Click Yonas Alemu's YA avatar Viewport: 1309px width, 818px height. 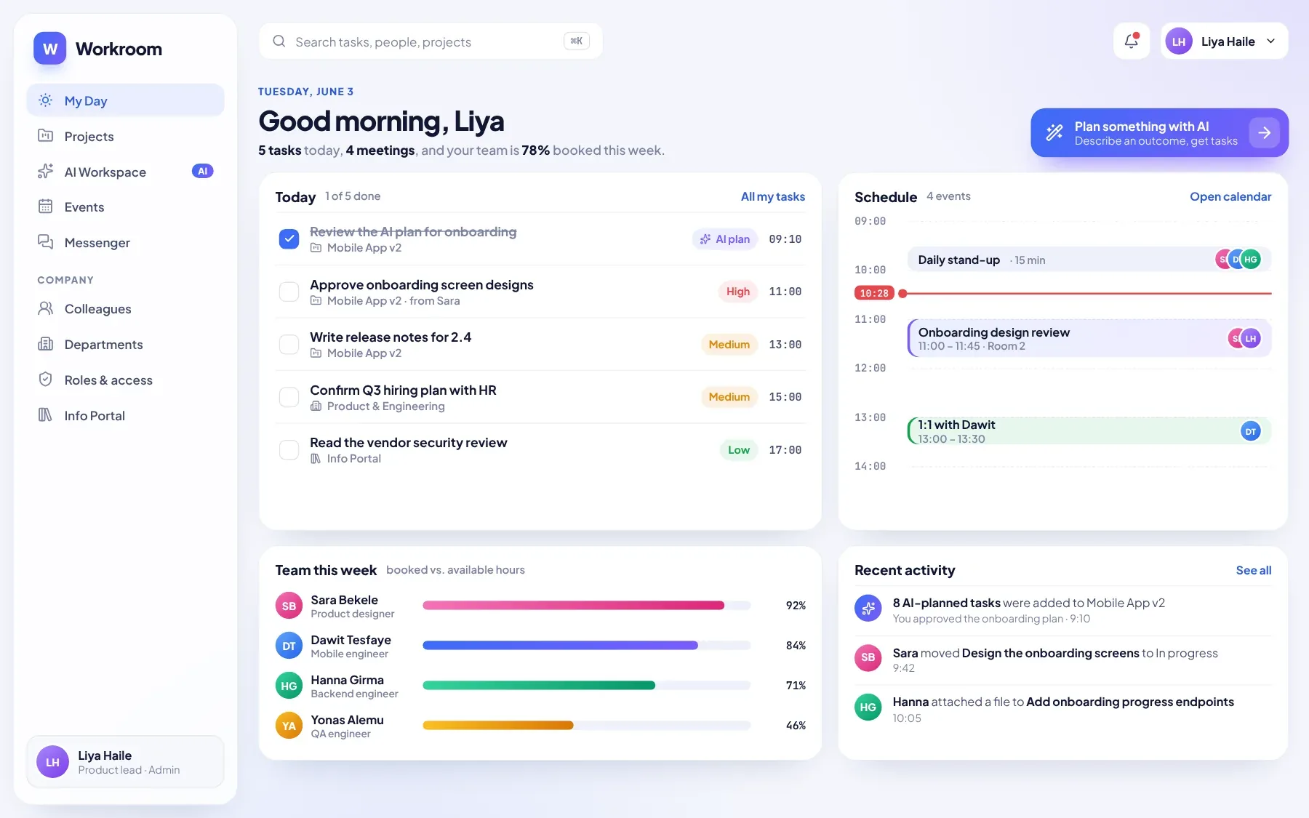click(289, 726)
